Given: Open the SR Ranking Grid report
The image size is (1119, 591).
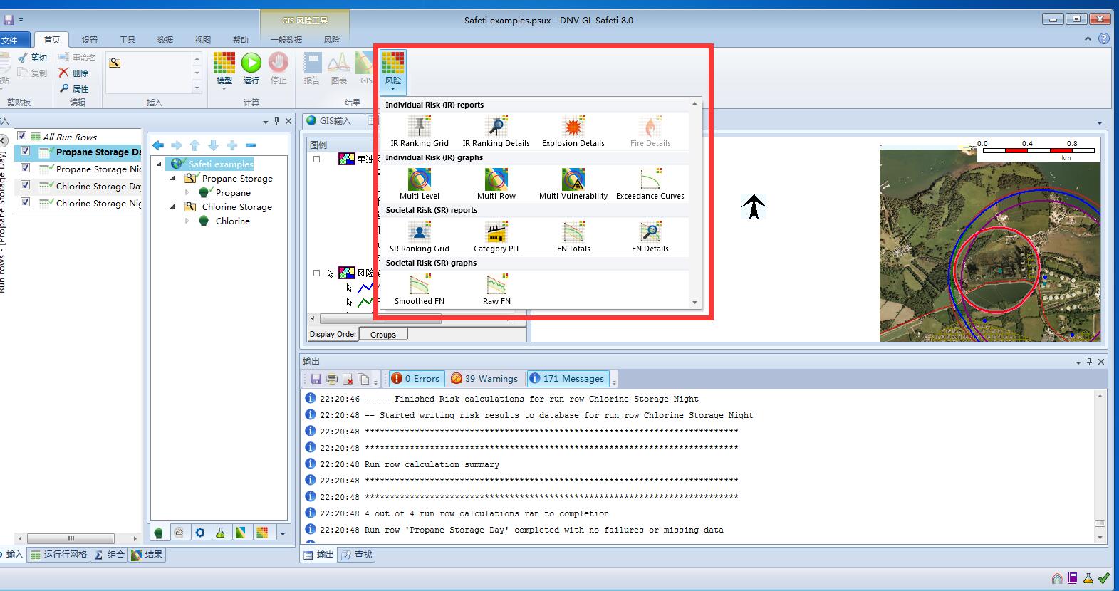Looking at the screenshot, I should tap(420, 237).
